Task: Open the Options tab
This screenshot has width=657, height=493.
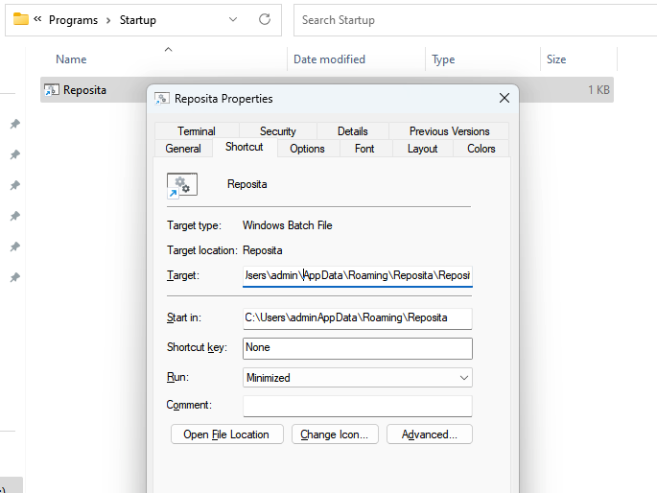Action: coord(307,149)
